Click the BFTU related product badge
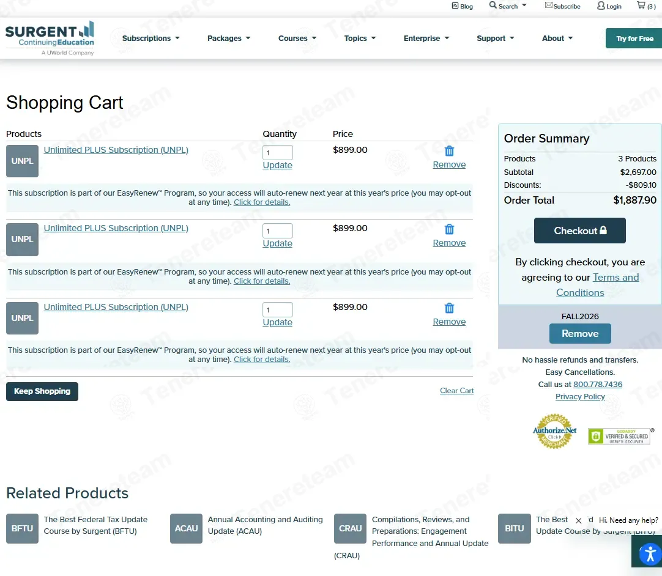Image resolution: width=662 pixels, height=576 pixels. click(x=23, y=528)
